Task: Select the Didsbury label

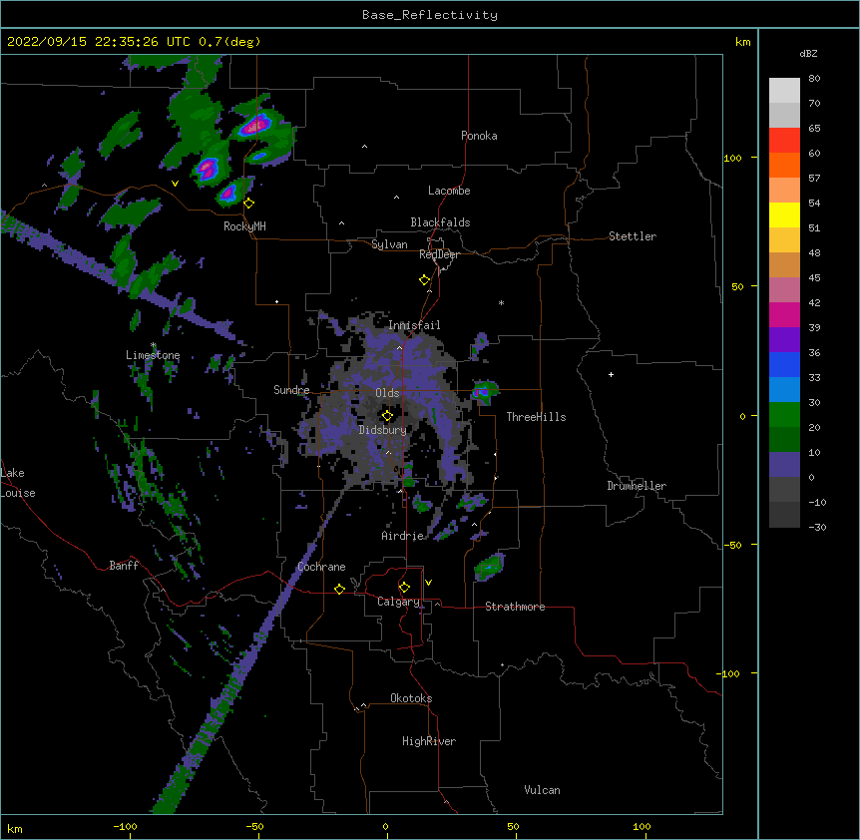Action: (382, 430)
